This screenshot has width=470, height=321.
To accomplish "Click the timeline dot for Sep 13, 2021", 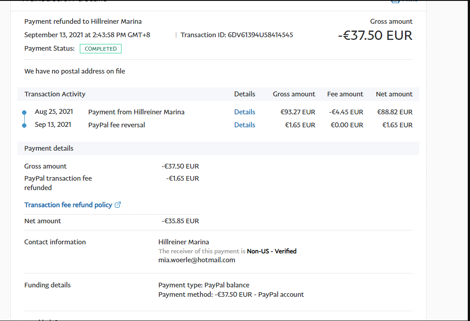I will pos(24,125).
